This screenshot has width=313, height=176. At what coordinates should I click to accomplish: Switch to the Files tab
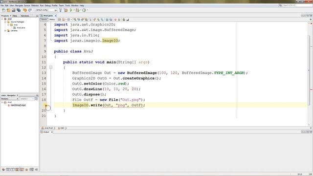15,16
